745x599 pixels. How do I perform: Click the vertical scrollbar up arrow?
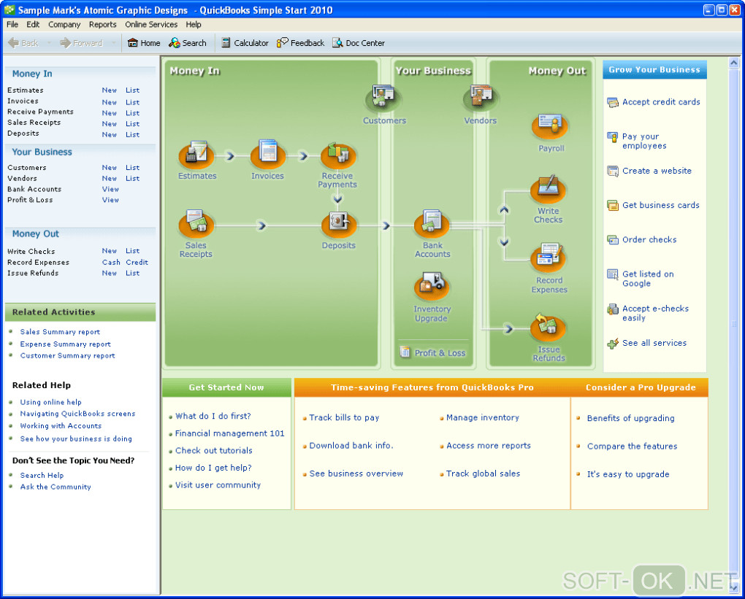[733, 63]
